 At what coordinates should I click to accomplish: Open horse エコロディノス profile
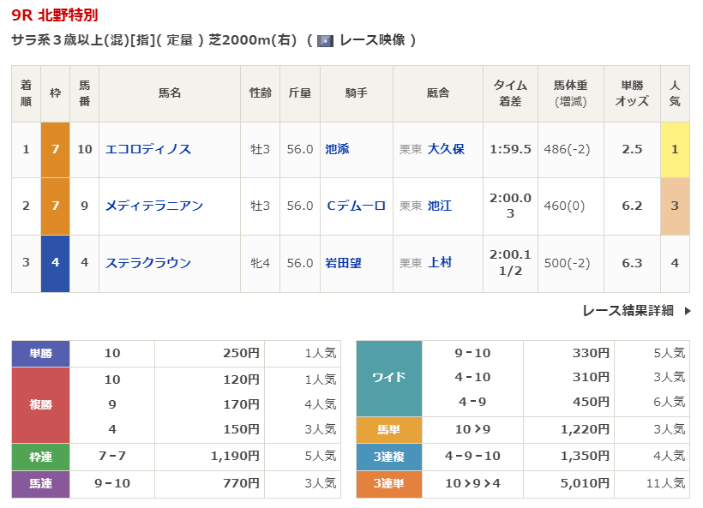coord(147,149)
